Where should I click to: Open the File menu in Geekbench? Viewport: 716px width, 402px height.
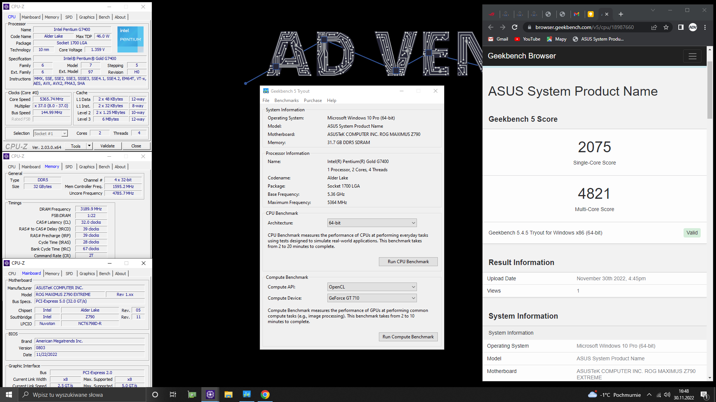tap(266, 100)
